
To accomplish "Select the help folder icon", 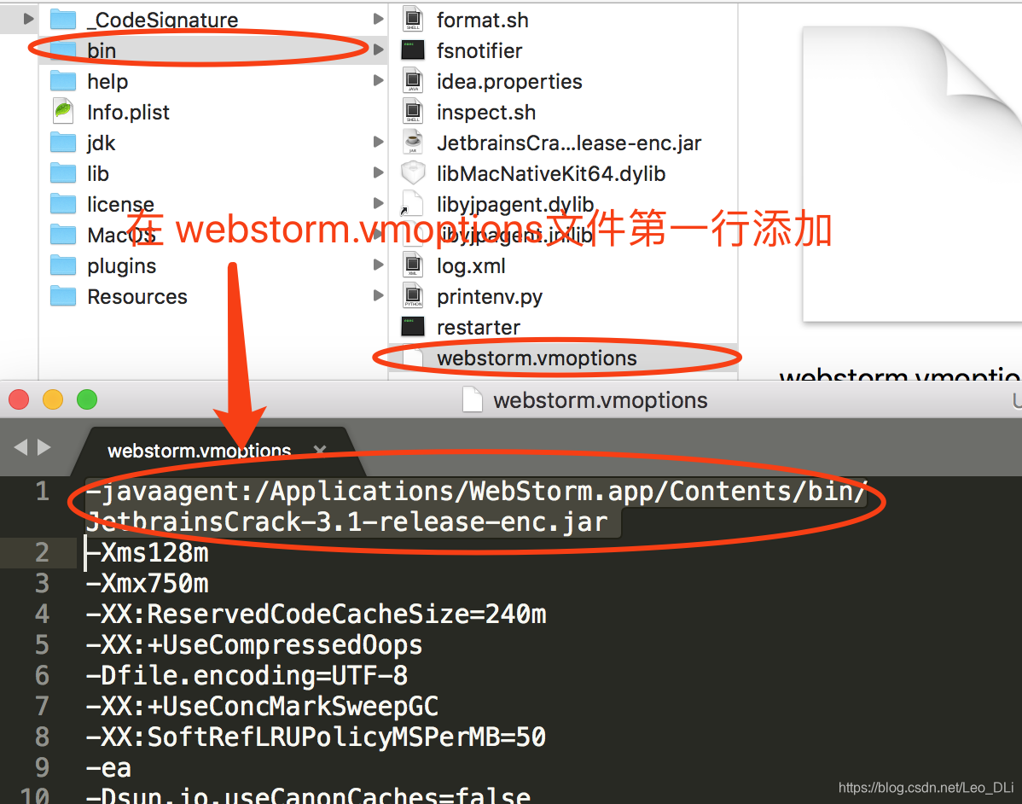I will point(63,81).
